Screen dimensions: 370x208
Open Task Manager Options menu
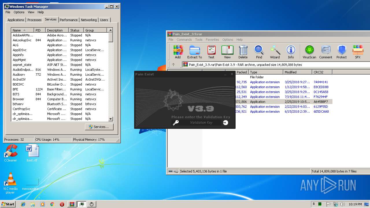click(x=19, y=12)
